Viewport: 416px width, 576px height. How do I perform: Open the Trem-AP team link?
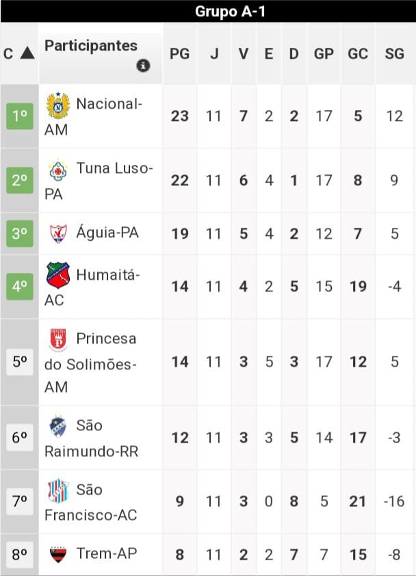coord(106,553)
